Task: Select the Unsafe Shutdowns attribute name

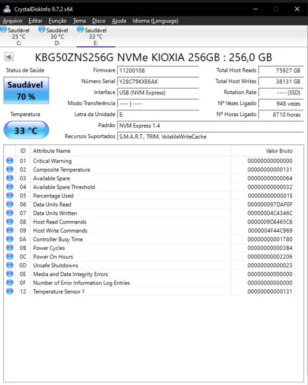Action: 56,266
